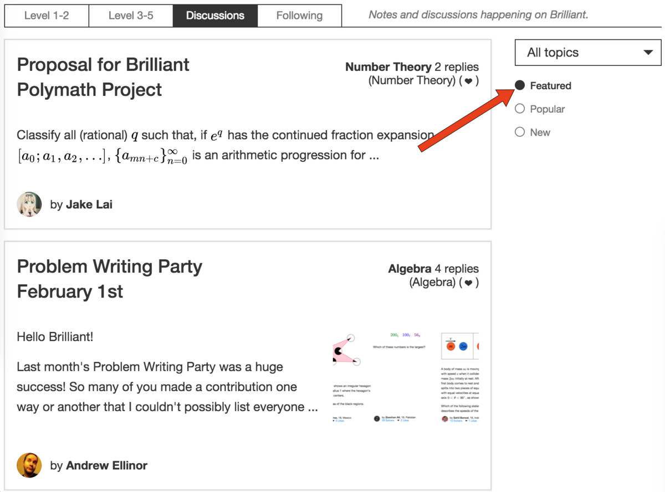Open the All topics dropdown
The height and width of the screenshot is (492, 665).
[588, 53]
